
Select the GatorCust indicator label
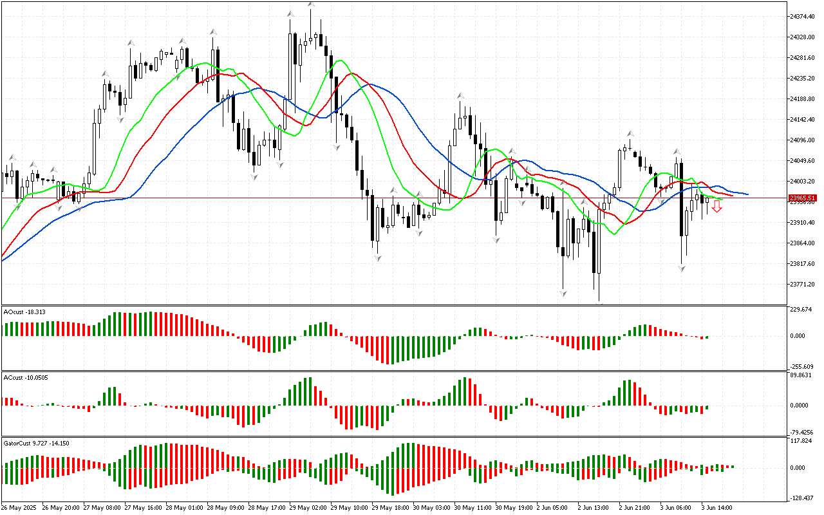pos(36,443)
